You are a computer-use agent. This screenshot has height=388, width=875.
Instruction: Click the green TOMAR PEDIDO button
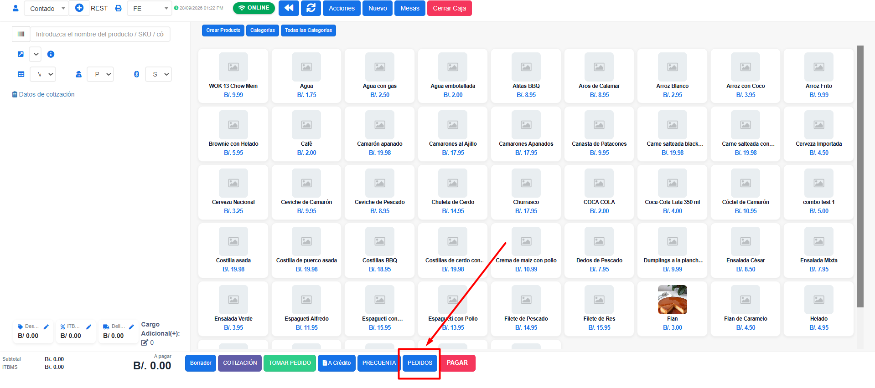tap(290, 363)
